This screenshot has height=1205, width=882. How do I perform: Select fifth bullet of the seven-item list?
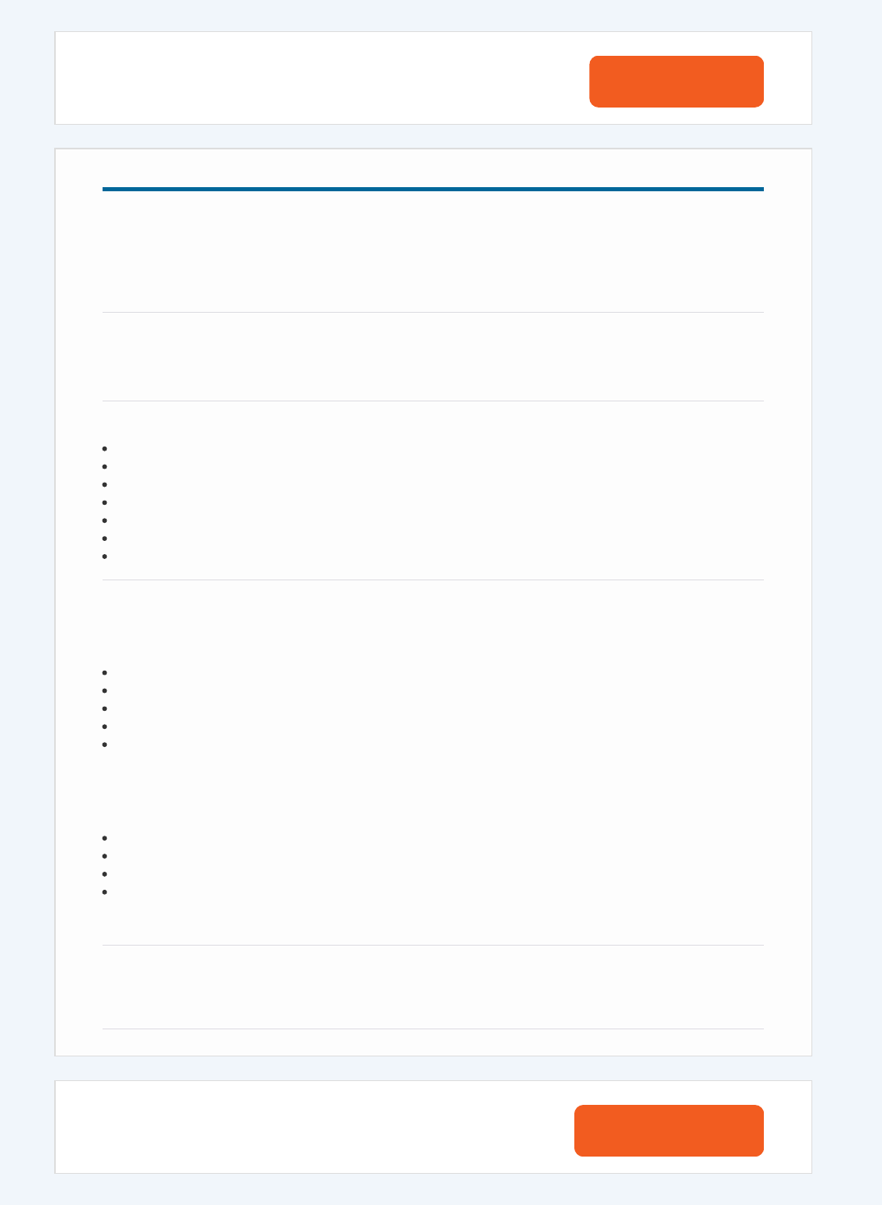(105, 520)
